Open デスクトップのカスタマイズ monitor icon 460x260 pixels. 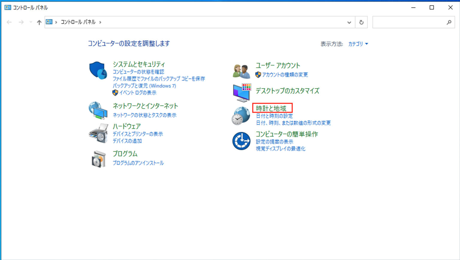pos(241,91)
